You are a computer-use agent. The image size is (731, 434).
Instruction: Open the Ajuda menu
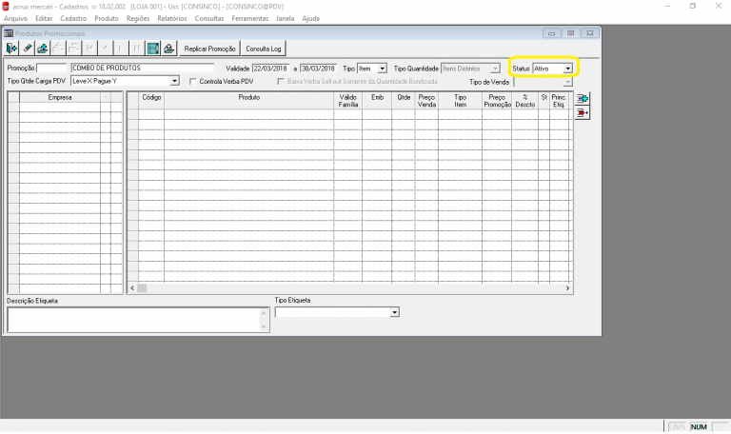(x=310, y=19)
